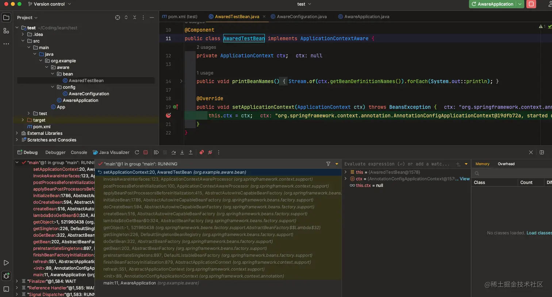Toggle debug layout settings icon

click(x=542, y=152)
